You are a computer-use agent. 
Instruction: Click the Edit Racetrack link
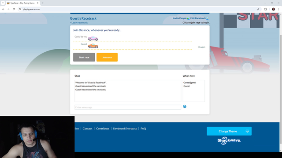(198, 18)
